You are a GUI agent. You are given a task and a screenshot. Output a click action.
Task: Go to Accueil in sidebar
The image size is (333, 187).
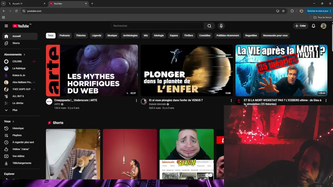20,36
